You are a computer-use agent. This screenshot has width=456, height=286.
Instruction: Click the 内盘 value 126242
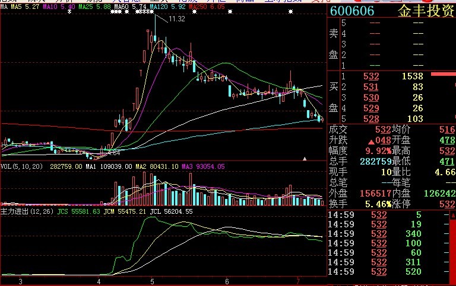(x=440, y=193)
